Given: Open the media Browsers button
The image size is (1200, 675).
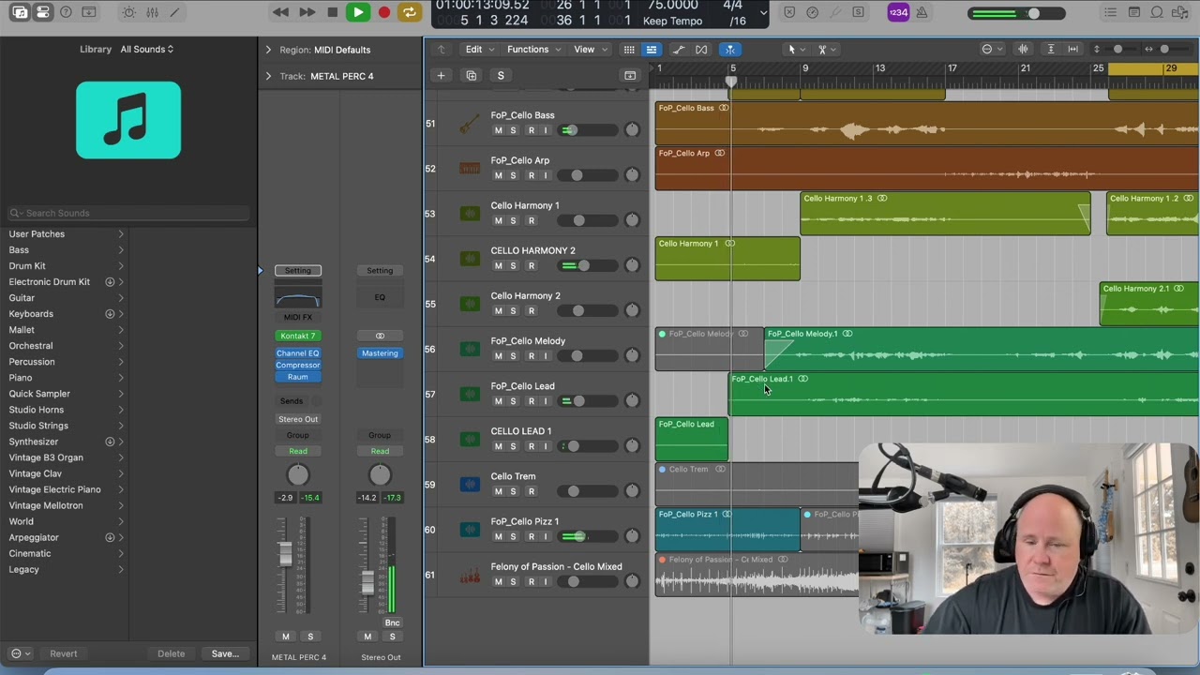Looking at the screenshot, I should (x=1179, y=12).
